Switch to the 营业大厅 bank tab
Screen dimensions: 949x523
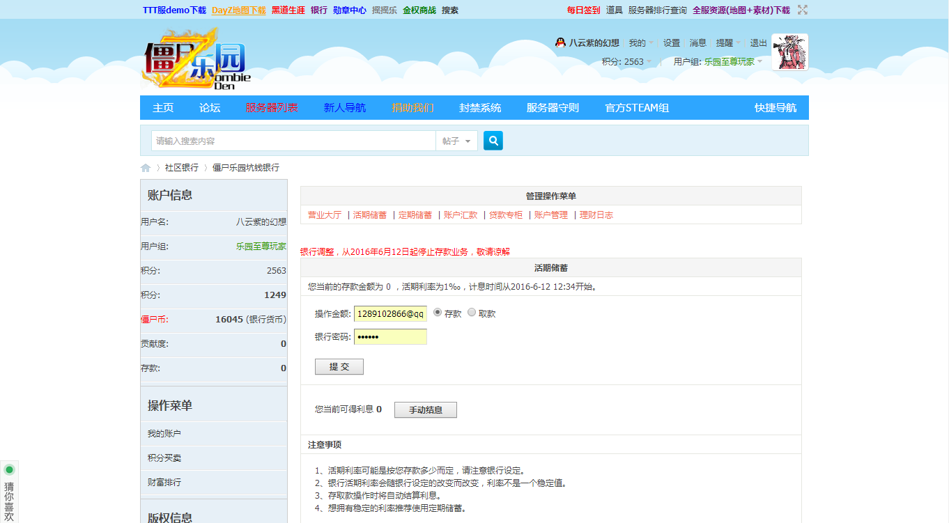tap(325, 215)
